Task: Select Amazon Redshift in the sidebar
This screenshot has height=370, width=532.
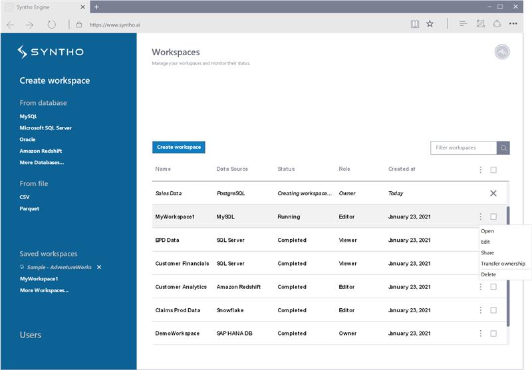Action: (41, 151)
